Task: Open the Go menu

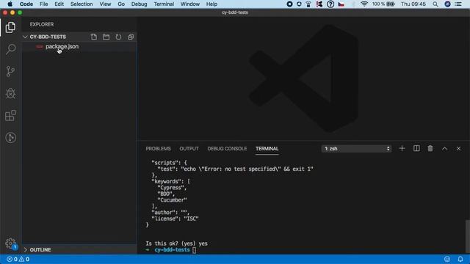Action: (x=121, y=4)
